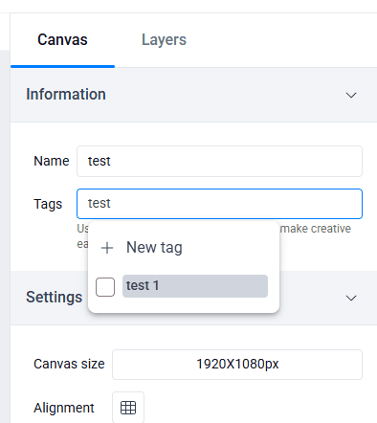
Task: Switch to the Canvas tab
Action: click(x=62, y=40)
